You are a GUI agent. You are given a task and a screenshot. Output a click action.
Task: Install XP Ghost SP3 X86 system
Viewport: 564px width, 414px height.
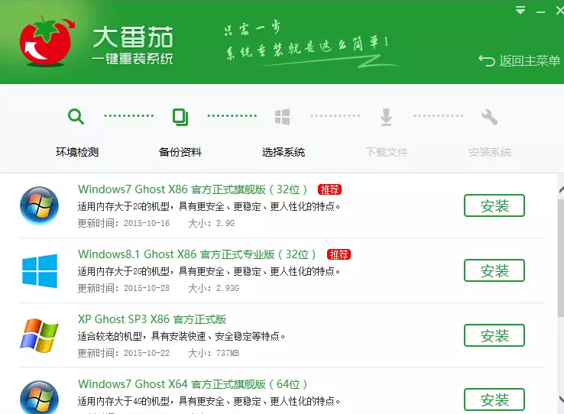pos(494,335)
